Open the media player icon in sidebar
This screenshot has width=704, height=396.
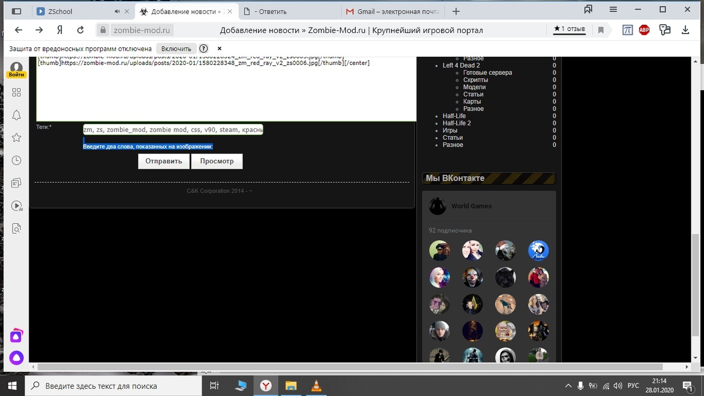pos(16,206)
